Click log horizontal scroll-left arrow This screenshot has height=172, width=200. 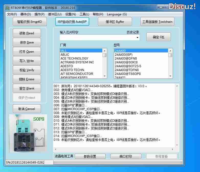[55, 149]
